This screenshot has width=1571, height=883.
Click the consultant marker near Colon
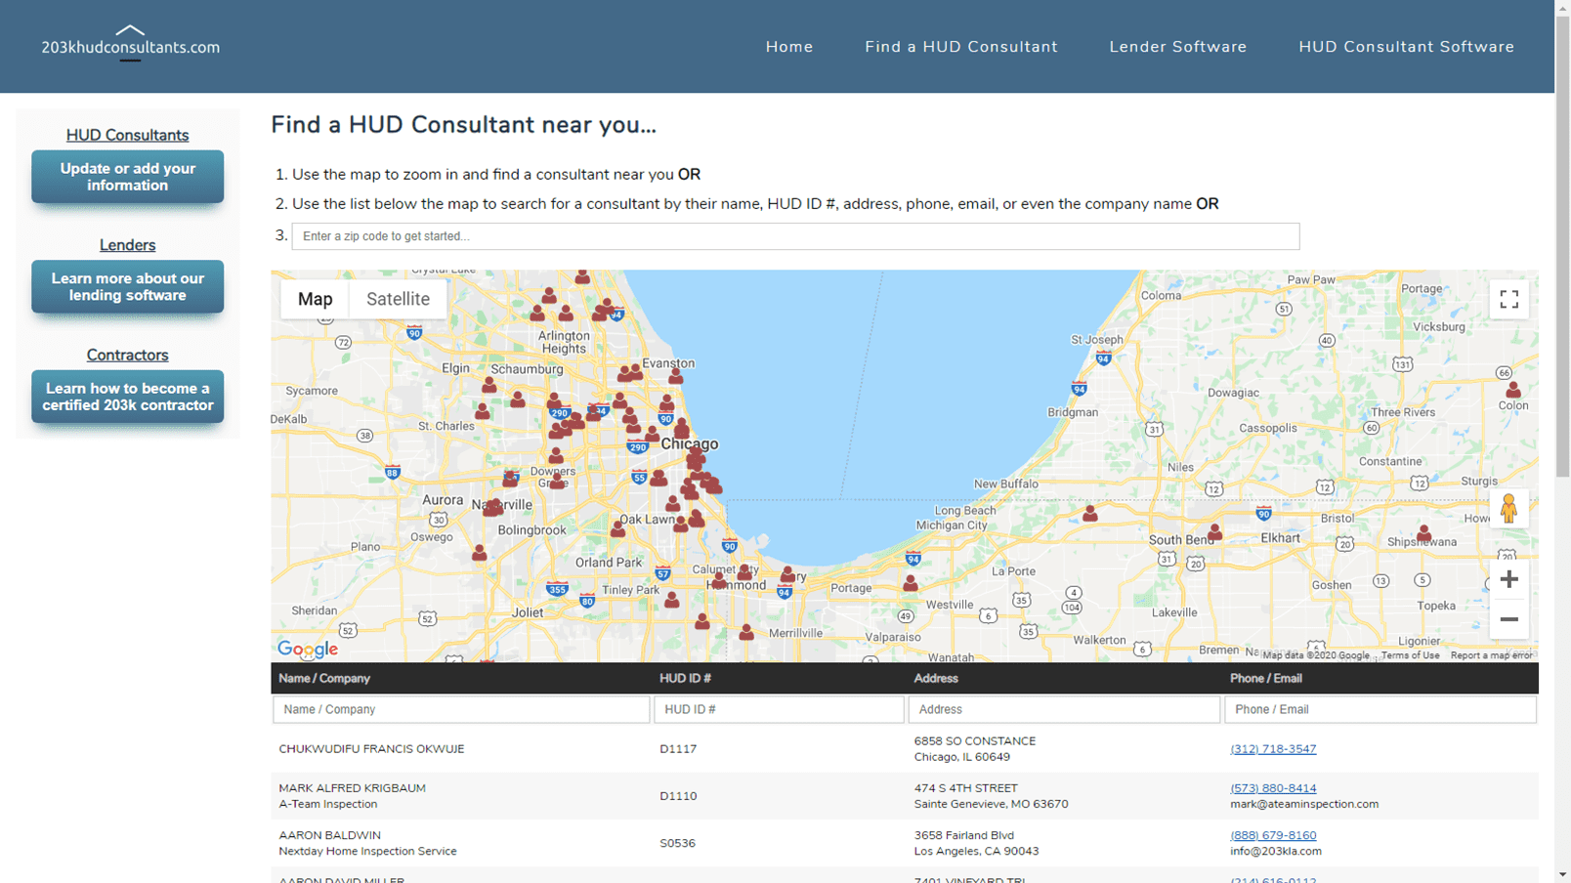point(1512,389)
